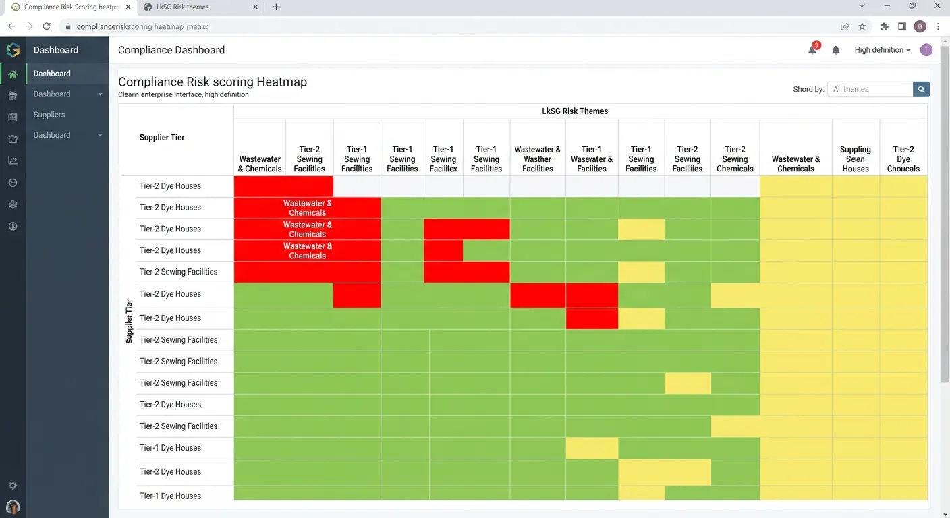This screenshot has height=518, width=950.
Task: Close the LkSG Risk themes tab
Action: 255,7
